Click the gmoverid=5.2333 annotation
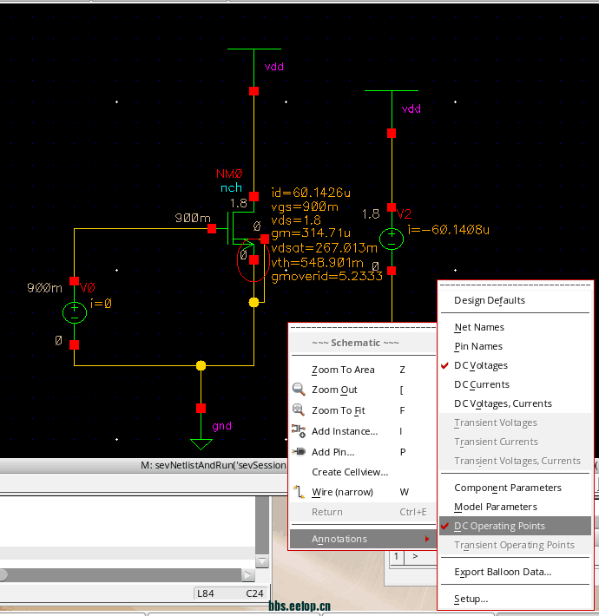Image resolution: width=599 pixels, height=616 pixels. point(326,276)
